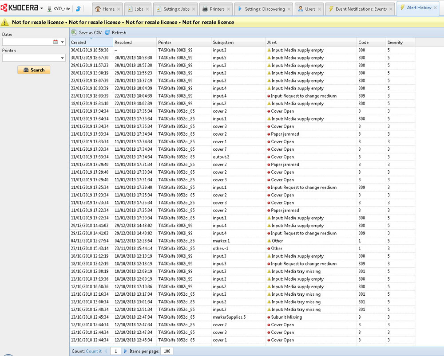The width and height of the screenshot is (444, 356).
Task: Click the created date 04/12/2018 12:27:54
Action: [x=90, y=241]
